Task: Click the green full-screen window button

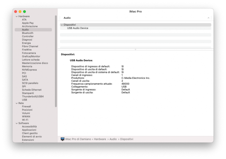Action: [x=25, y=12]
